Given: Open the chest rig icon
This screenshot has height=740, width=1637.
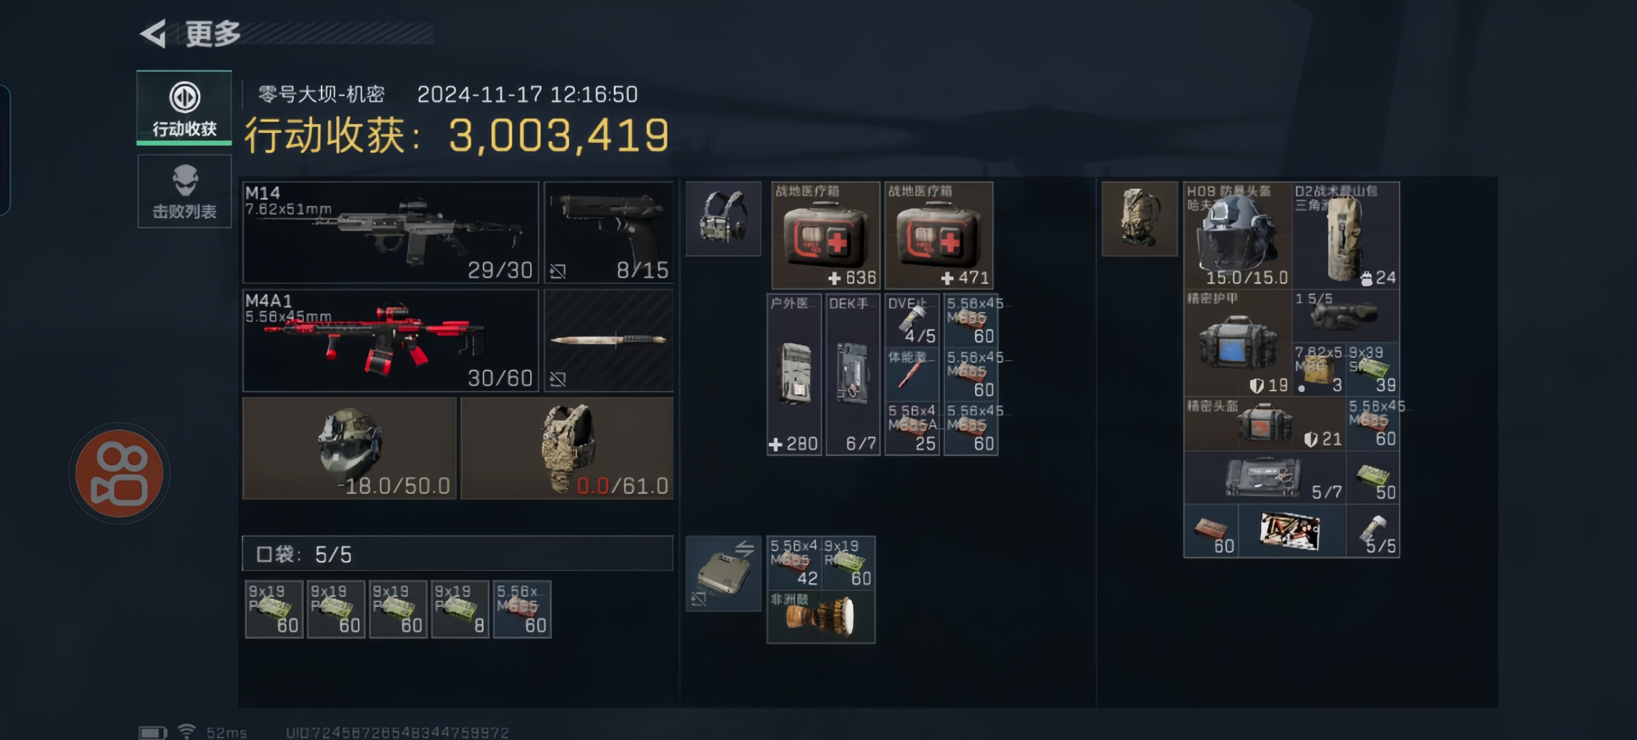Looking at the screenshot, I should [x=724, y=219].
